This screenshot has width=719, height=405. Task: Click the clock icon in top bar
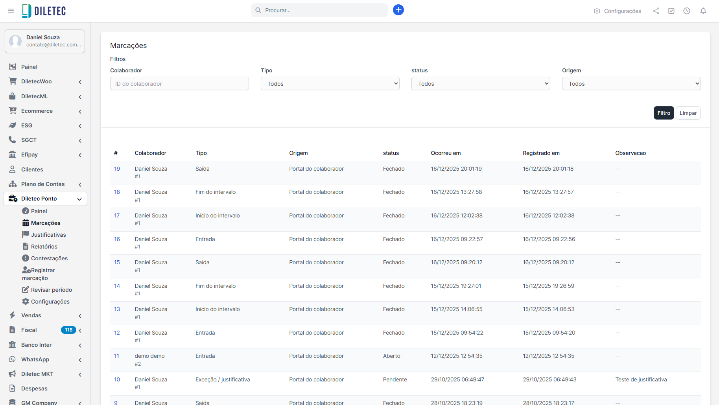pyautogui.click(x=686, y=11)
